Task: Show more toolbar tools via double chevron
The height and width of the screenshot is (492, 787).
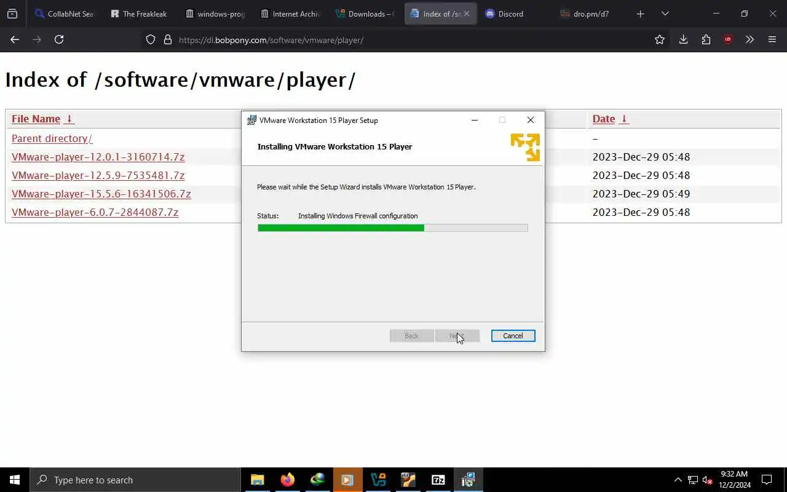Action: [x=749, y=39]
